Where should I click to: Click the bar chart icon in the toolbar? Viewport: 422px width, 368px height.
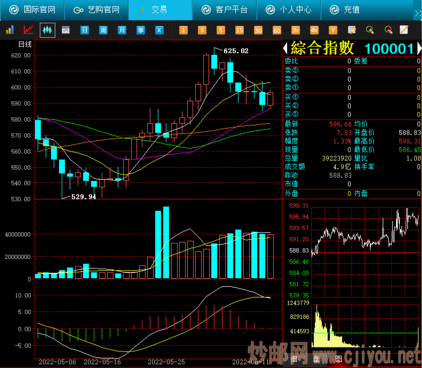pyautogui.click(x=10, y=30)
